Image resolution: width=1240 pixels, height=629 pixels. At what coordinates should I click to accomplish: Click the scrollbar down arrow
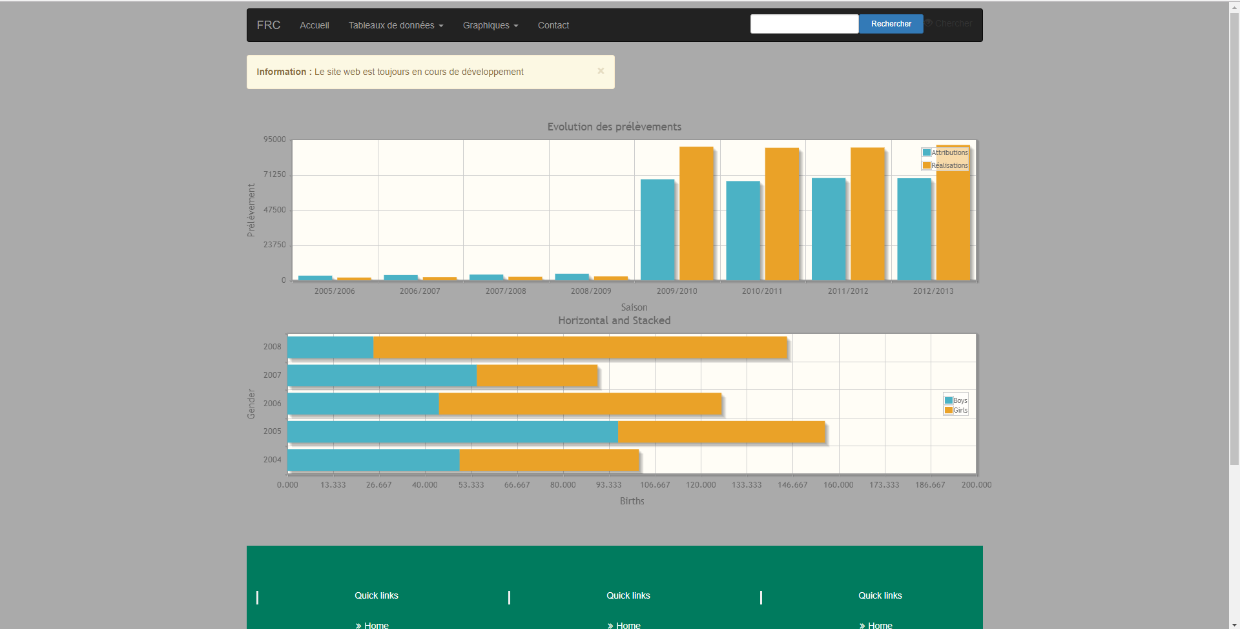pos(1234,623)
